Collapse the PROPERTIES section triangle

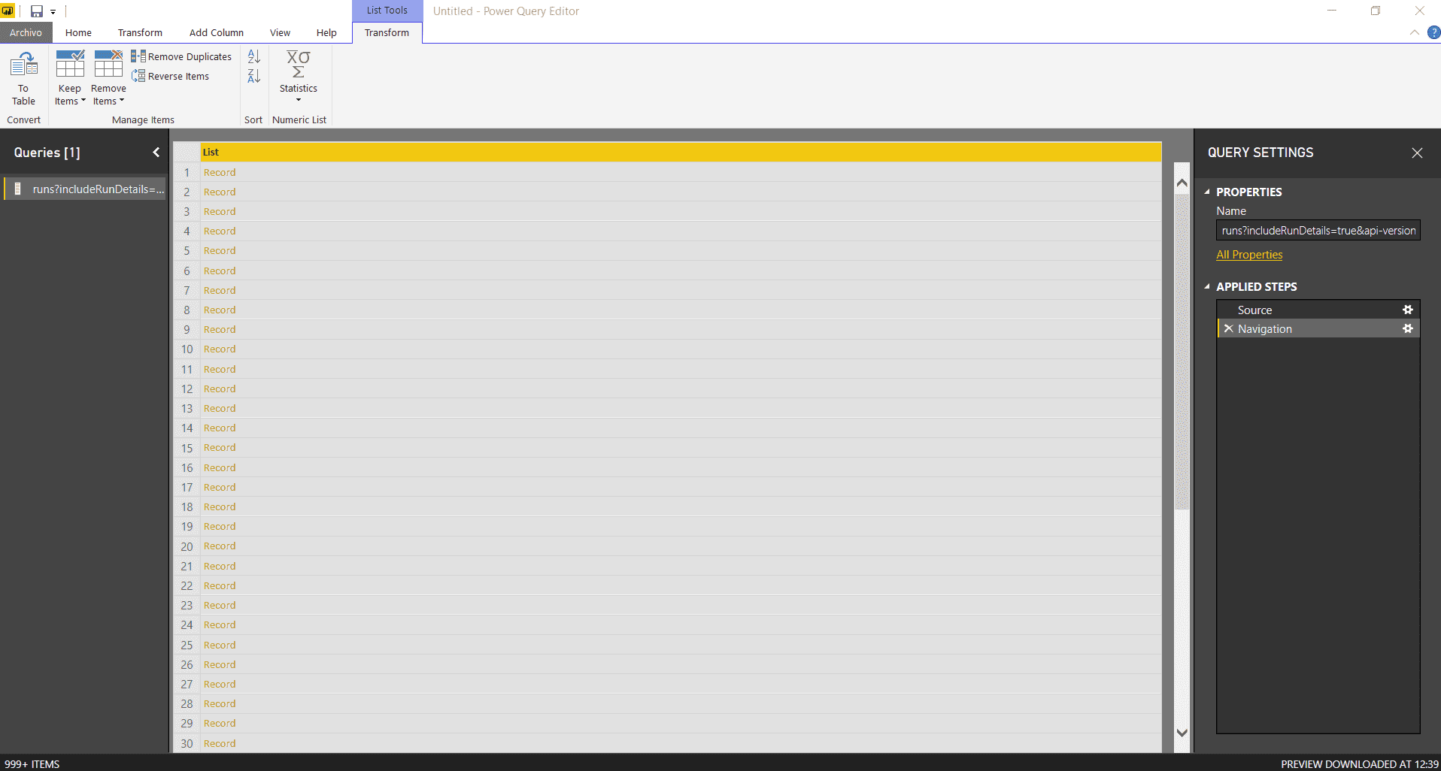tap(1207, 192)
